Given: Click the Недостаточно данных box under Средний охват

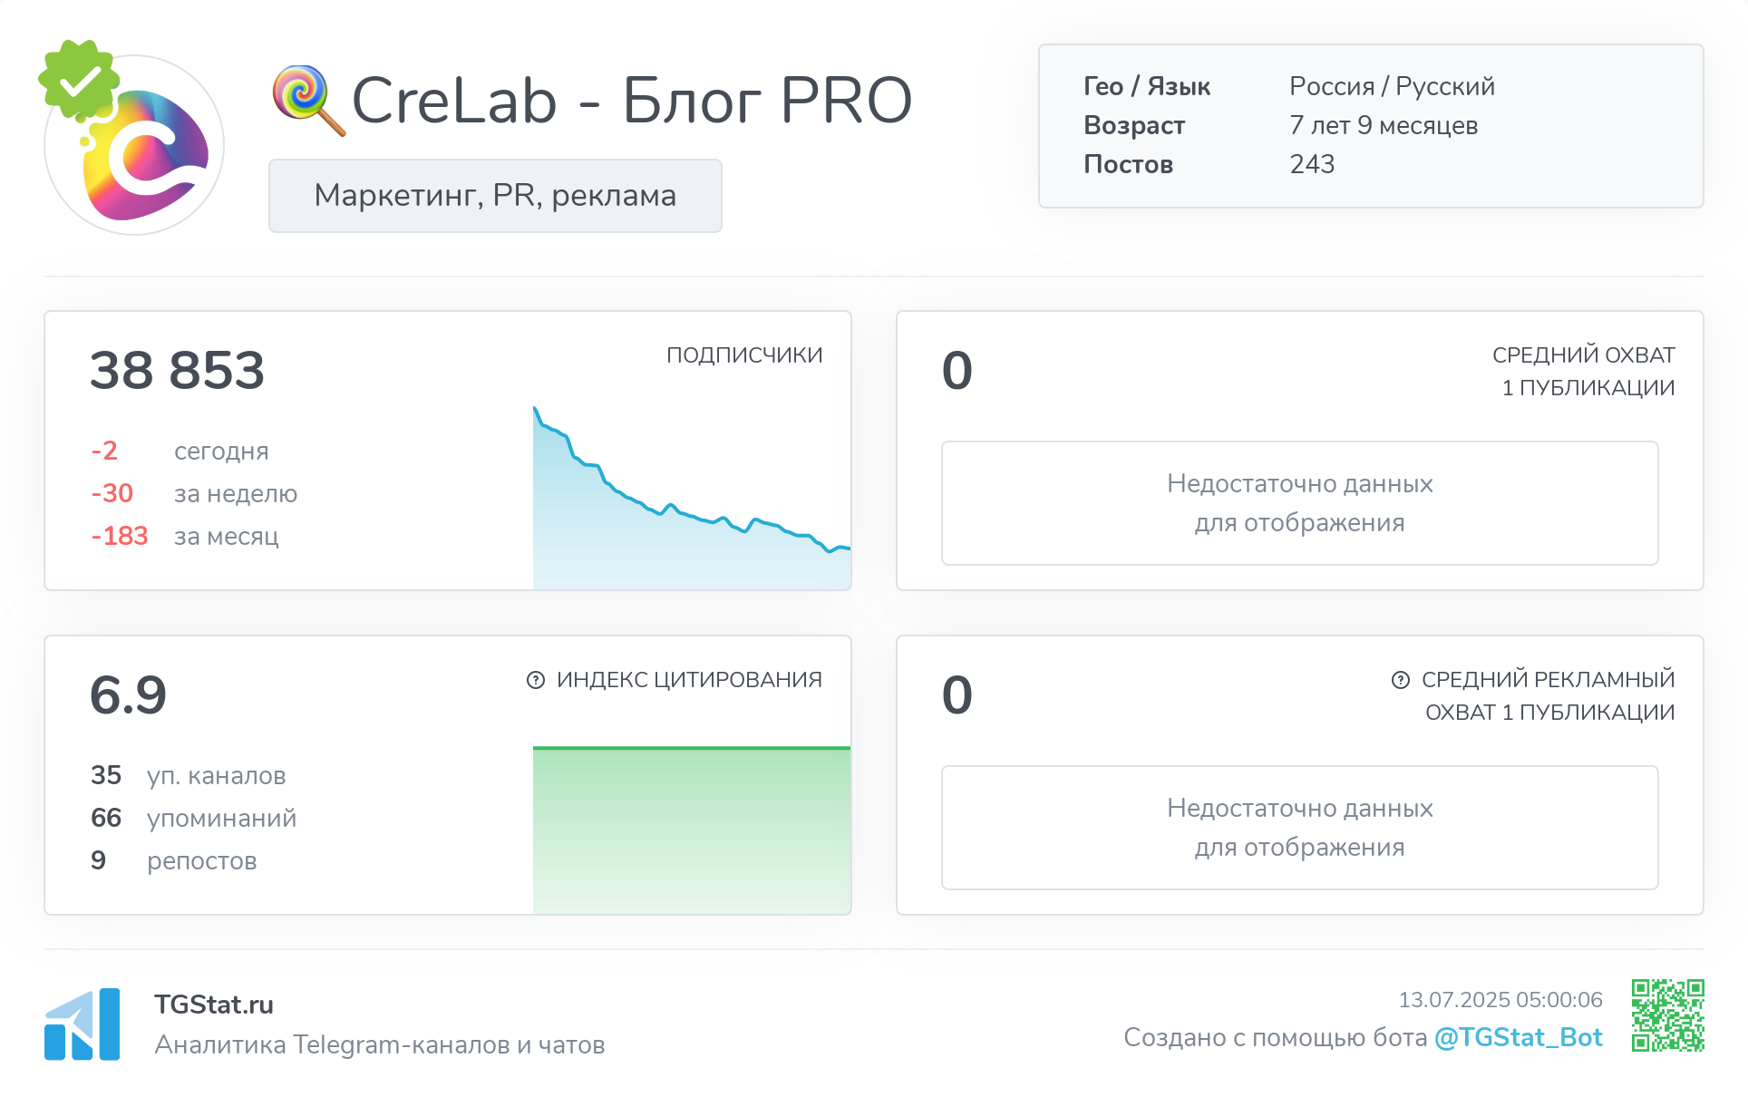Looking at the screenshot, I should 1299,503.
